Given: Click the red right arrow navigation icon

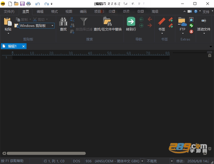Looking at the screenshot, I should point(150,25).
